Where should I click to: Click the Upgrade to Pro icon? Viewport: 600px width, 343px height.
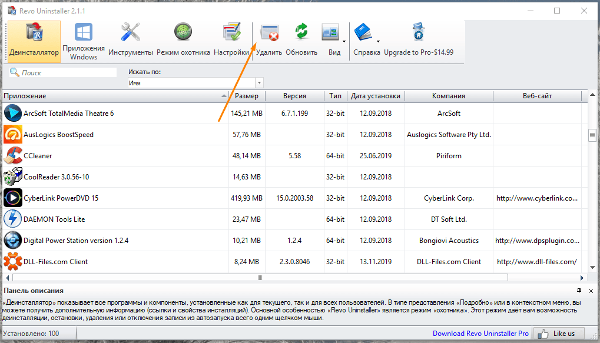pyautogui.click(x=419, y=34)
